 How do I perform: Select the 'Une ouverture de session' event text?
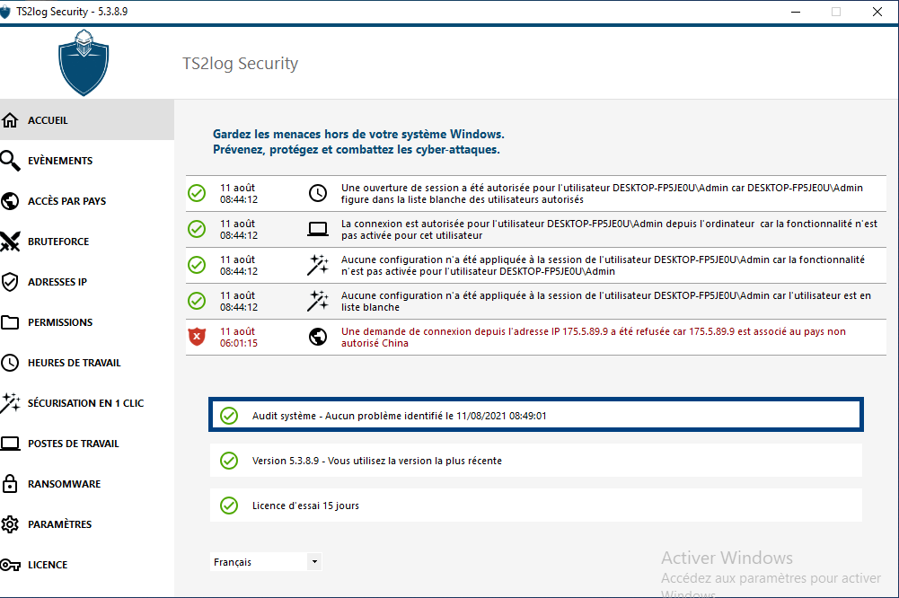click(602, 194)
